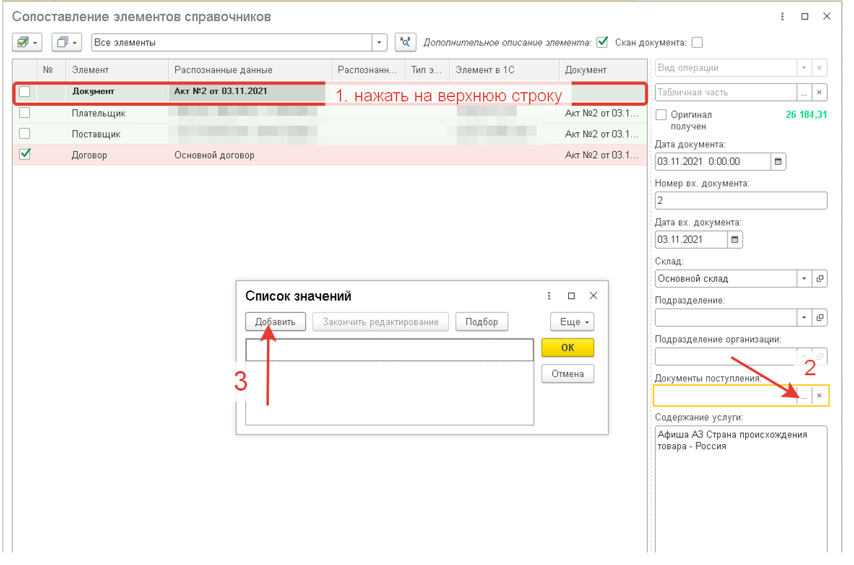Screen dimensions: 854x565
Task: Open the Подразделение item via open icon
Action: [x=820, y=318]
